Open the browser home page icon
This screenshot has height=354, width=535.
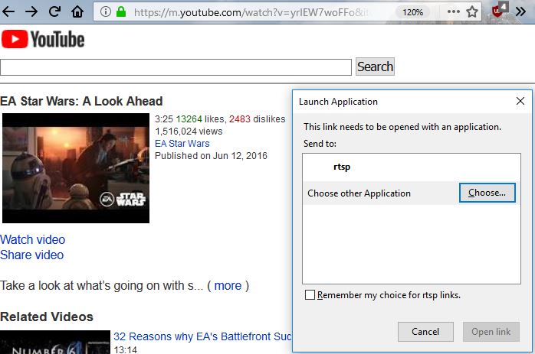pyautogui.click(x=77, y=12)
